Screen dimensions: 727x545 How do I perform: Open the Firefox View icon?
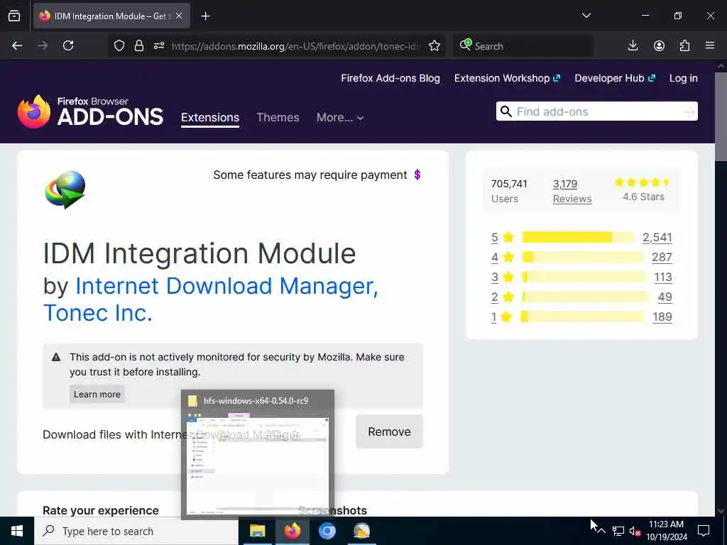(14, 16)
